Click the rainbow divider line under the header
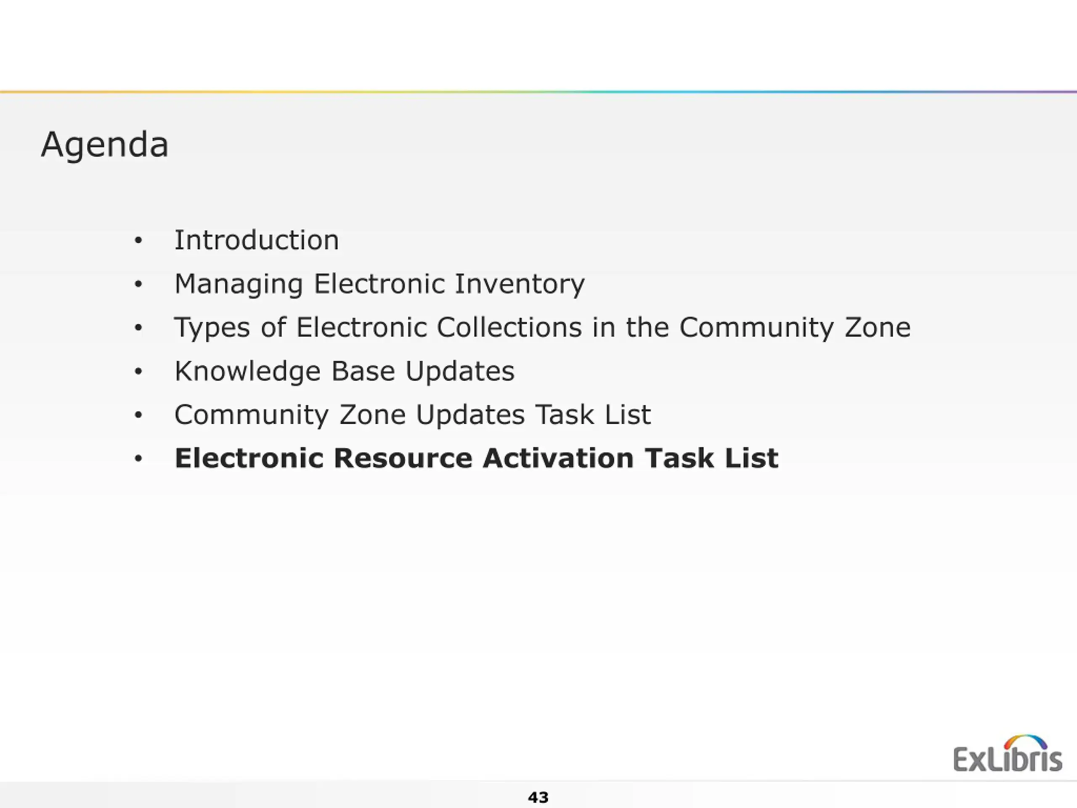 tap(538, 92)
